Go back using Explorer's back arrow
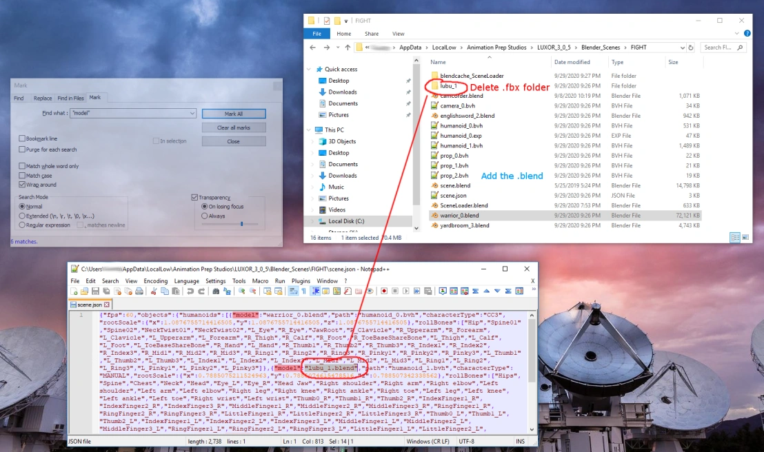The height and width of the screenshot is (452, 764). click(313, 48)
